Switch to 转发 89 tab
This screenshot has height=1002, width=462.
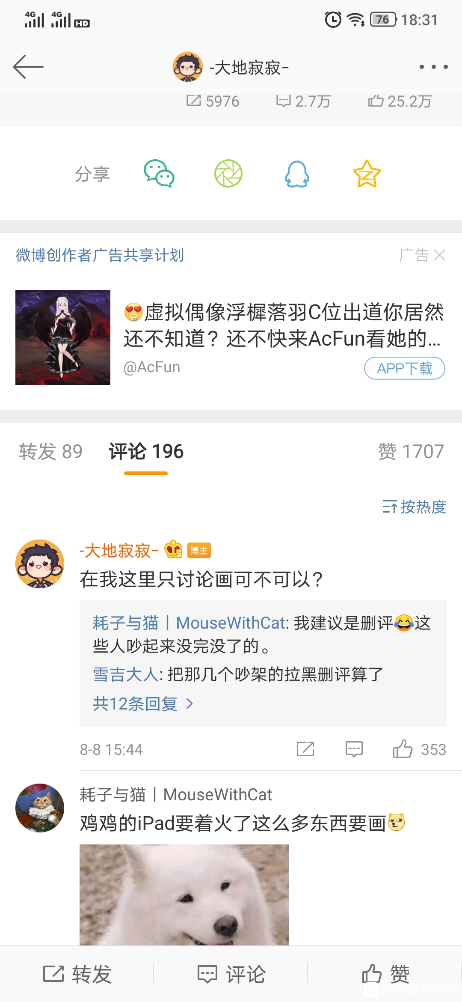[50, 451]
